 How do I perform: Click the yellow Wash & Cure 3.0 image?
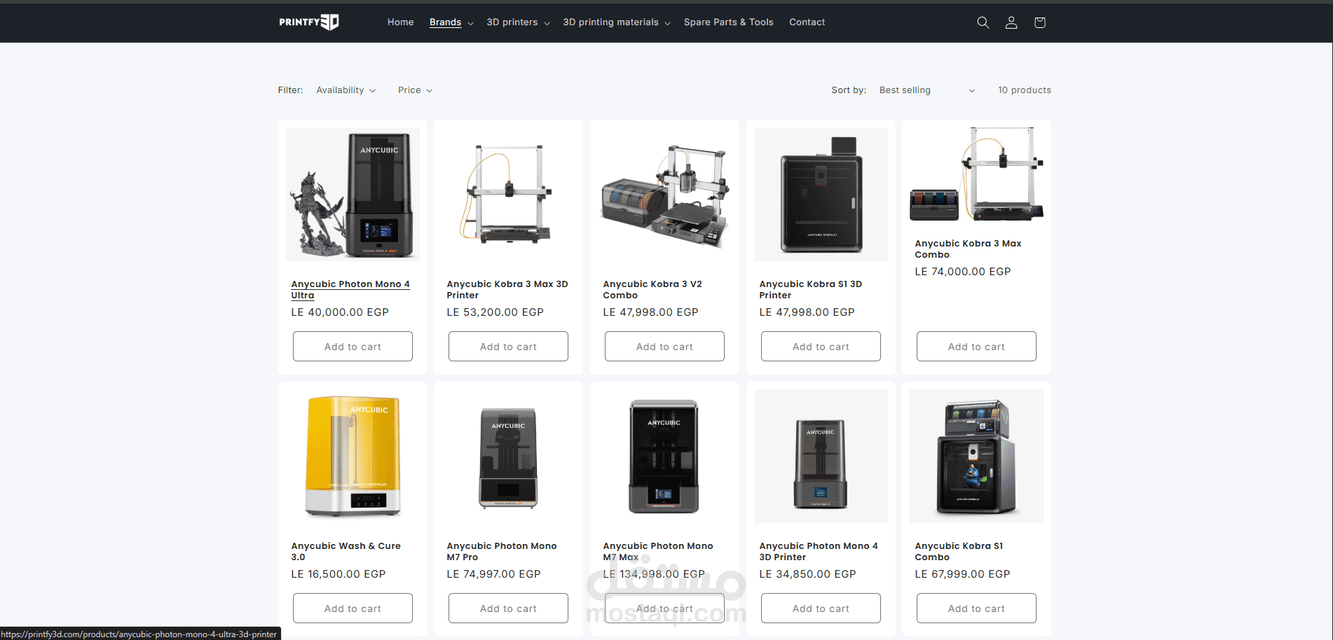(x=353, y=456)
